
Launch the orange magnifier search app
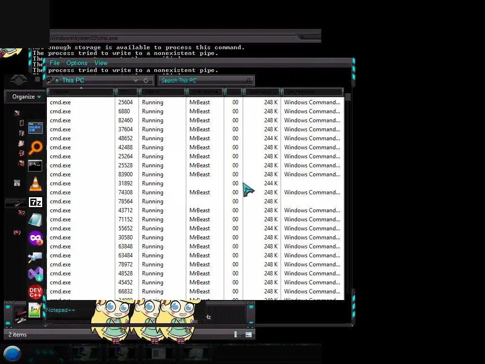(35, 147)
